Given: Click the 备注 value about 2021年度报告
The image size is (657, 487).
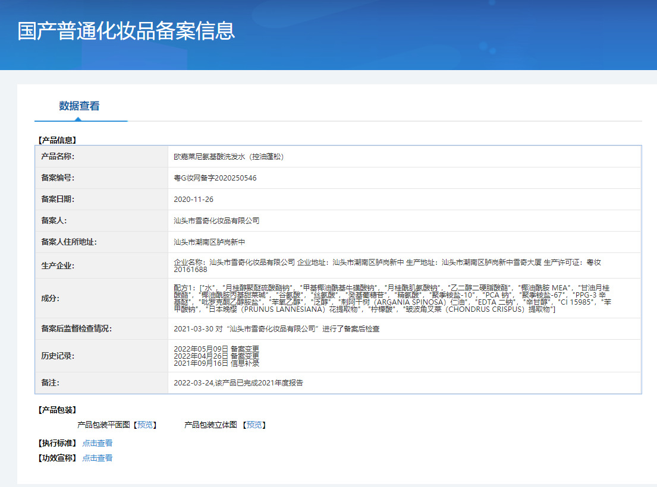Looking at the screenshot, I should click(238, 383).
